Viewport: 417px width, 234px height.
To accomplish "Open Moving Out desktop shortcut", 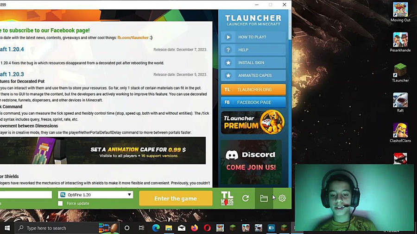I will click(400, 12).
